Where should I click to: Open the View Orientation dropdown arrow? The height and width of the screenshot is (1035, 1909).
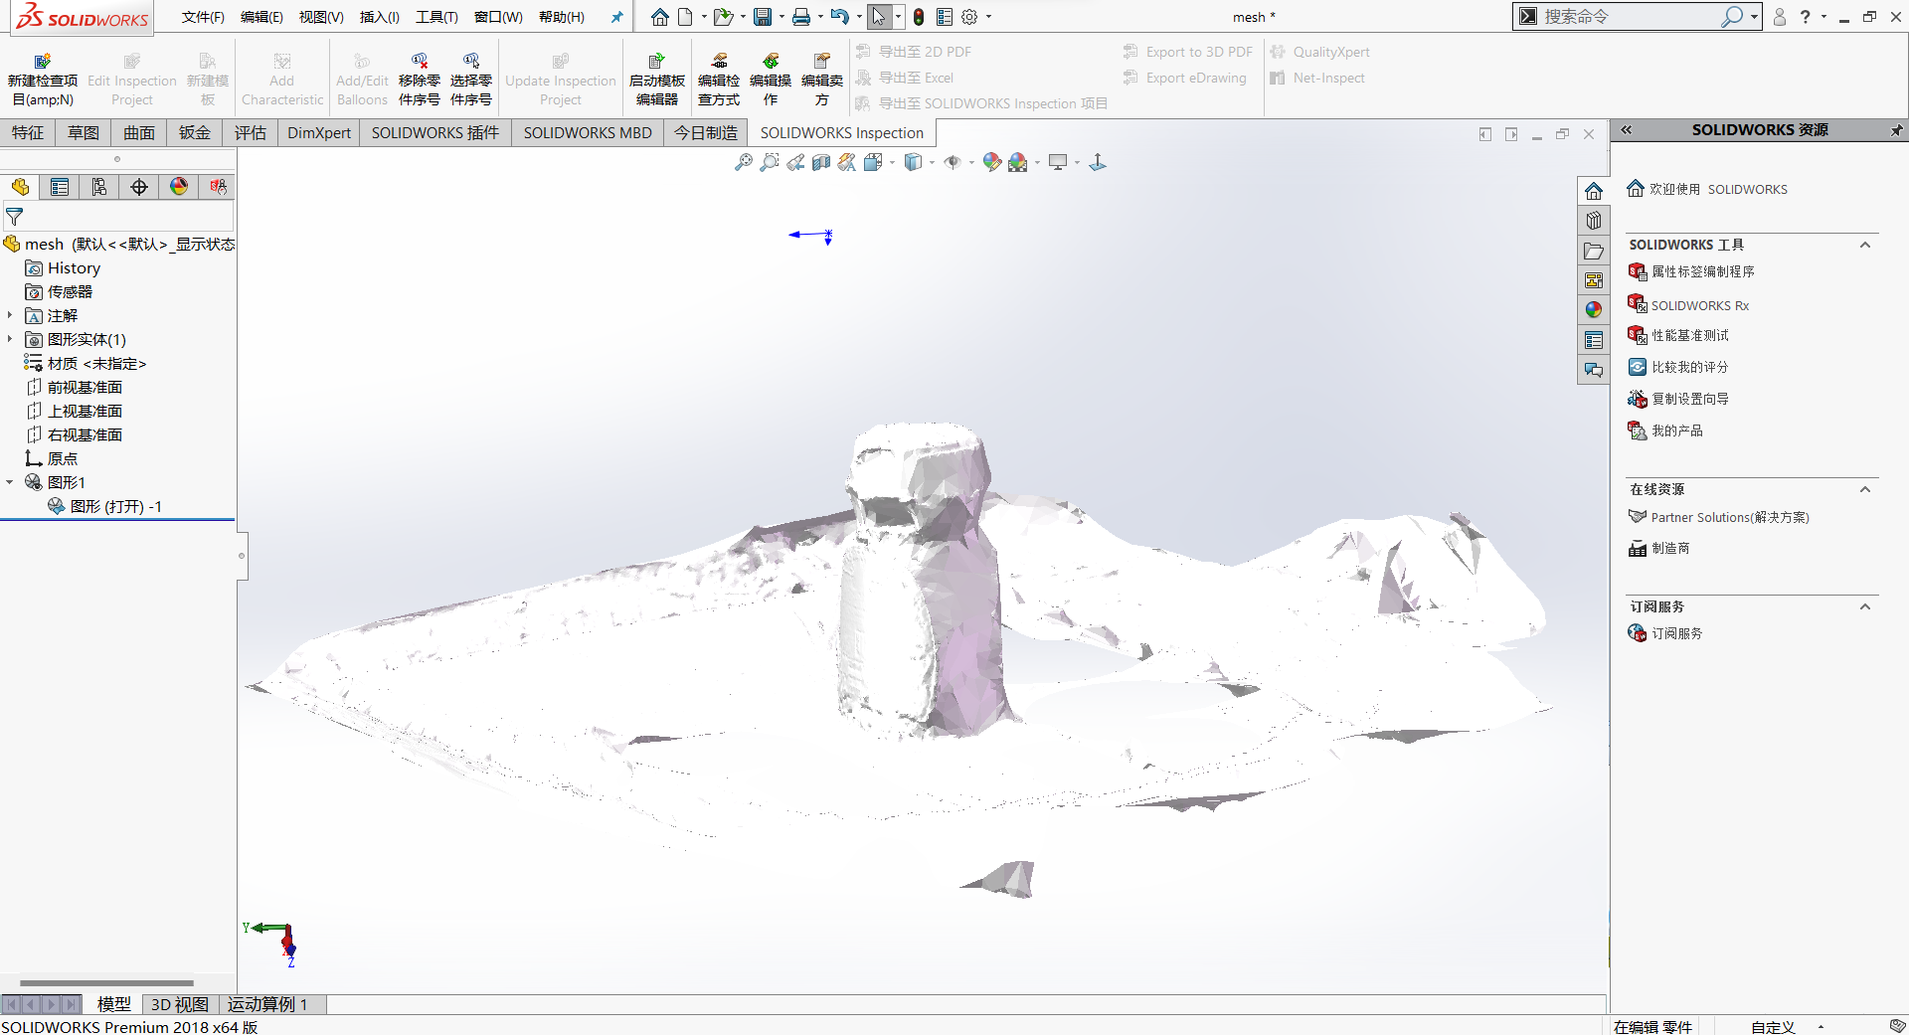893,162
